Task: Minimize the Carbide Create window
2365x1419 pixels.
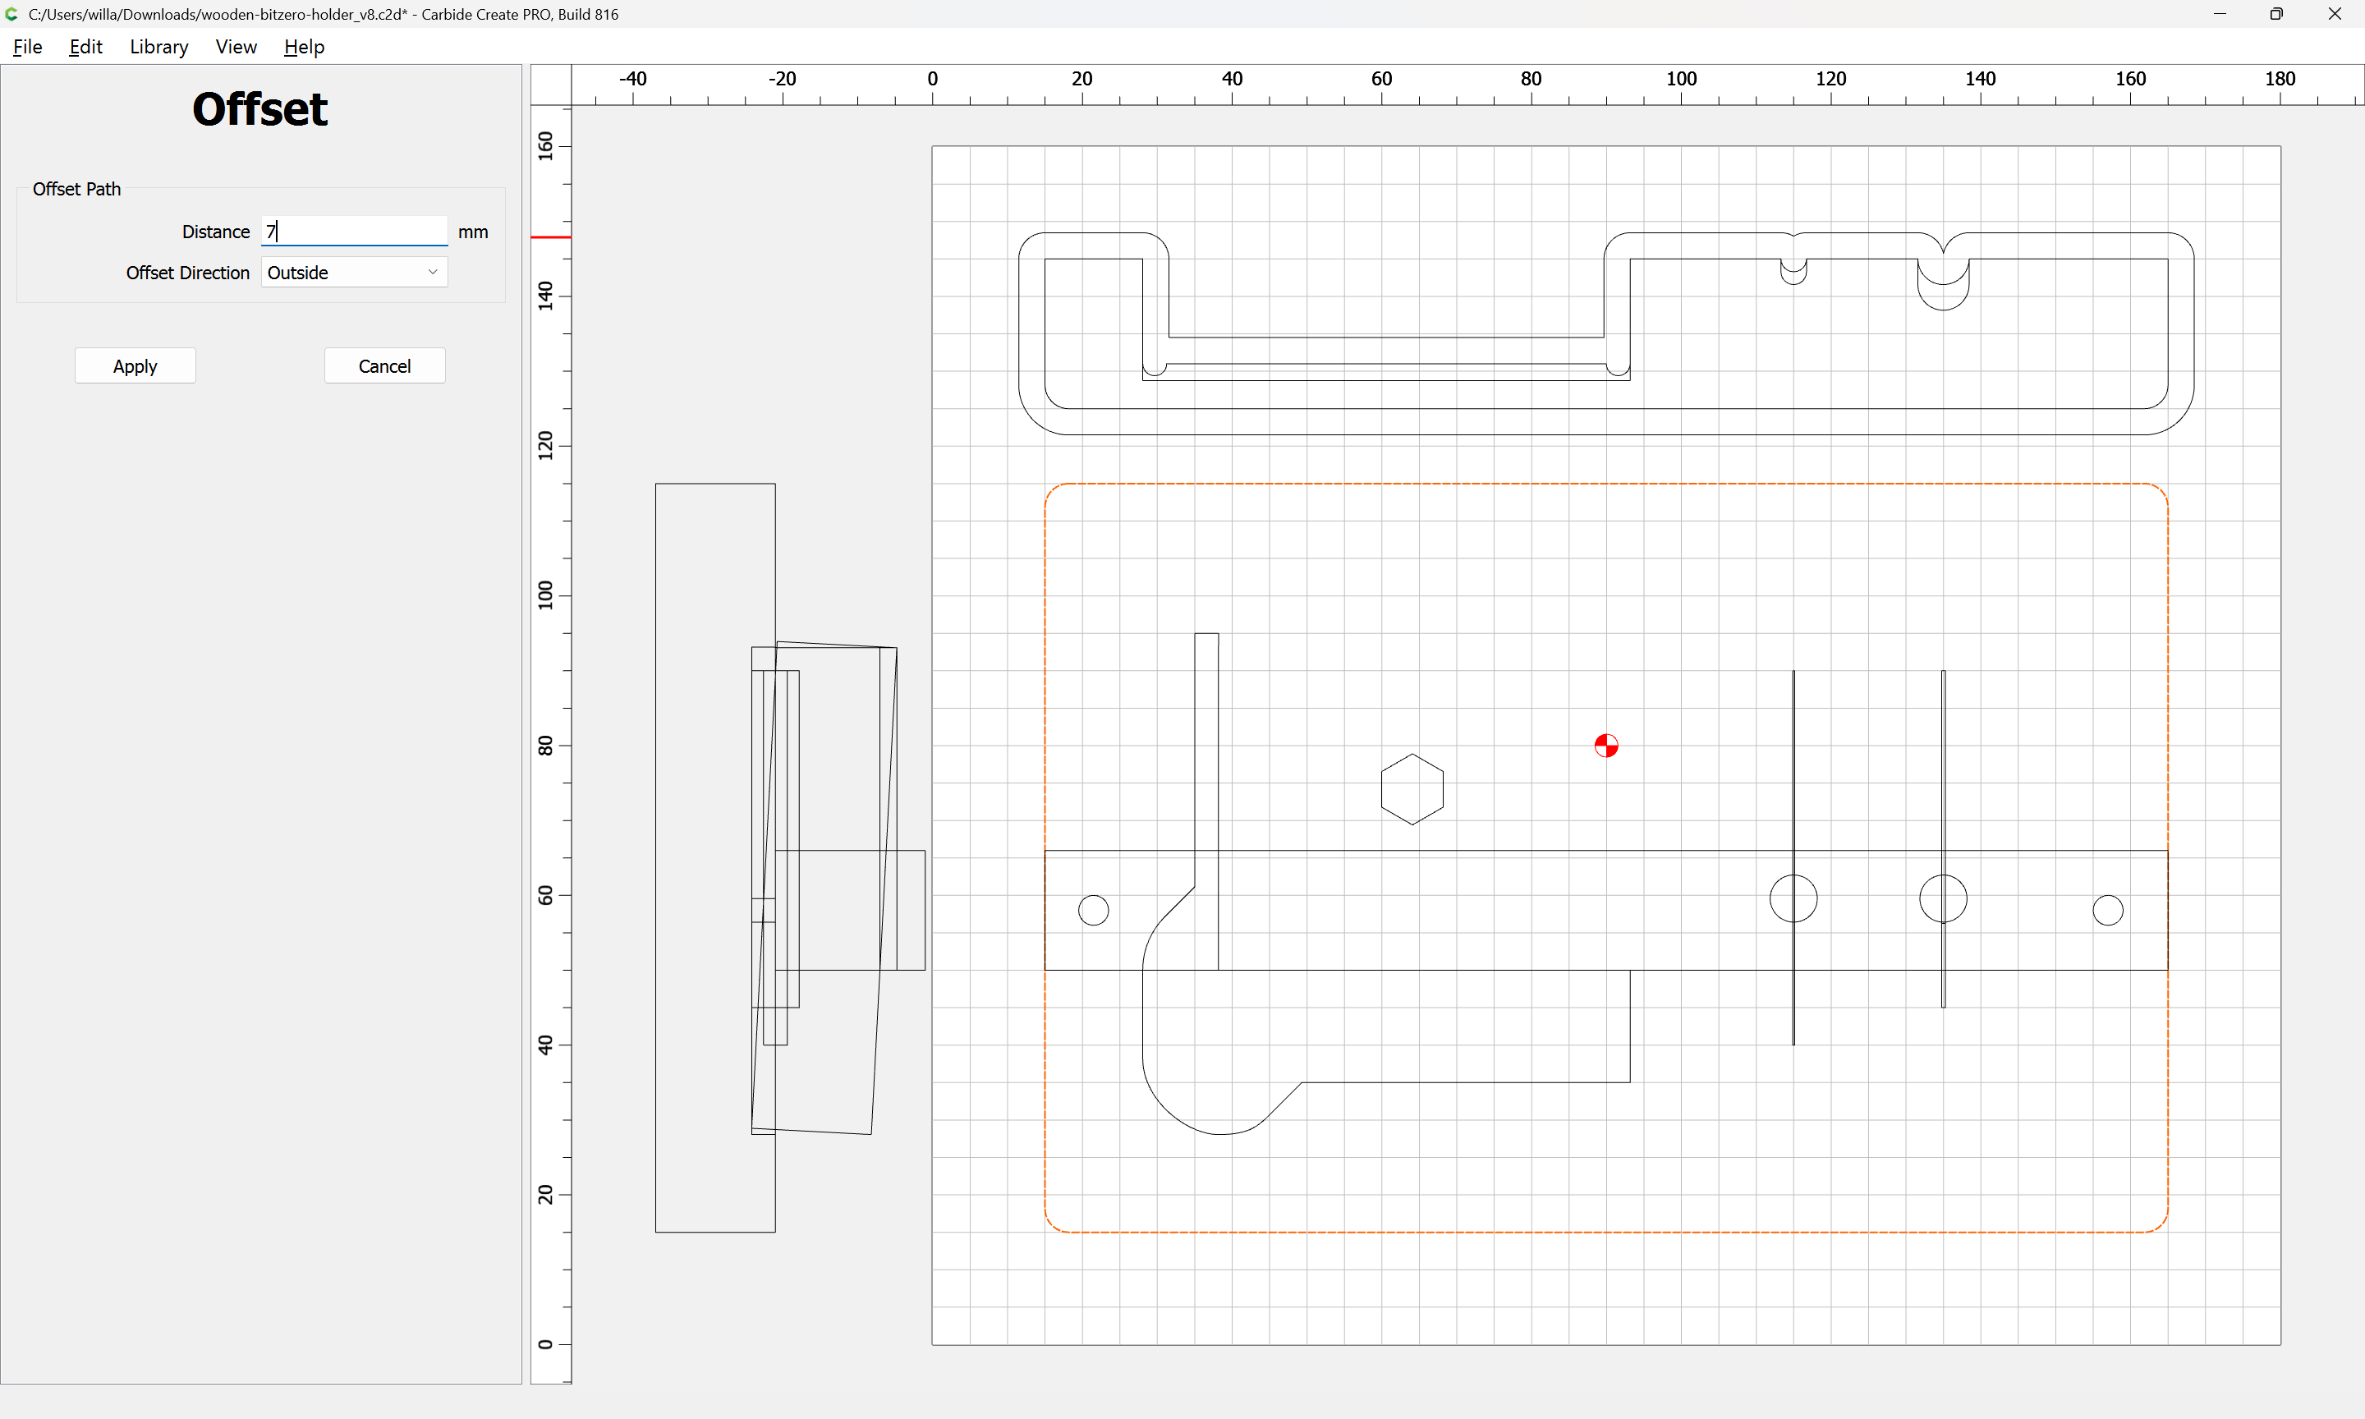Action: pos(2220,14)
